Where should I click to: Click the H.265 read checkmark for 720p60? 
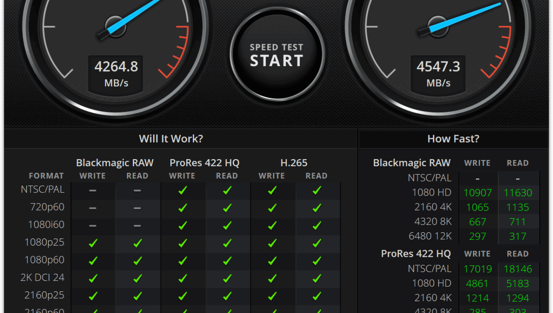[x=317, y=208]
